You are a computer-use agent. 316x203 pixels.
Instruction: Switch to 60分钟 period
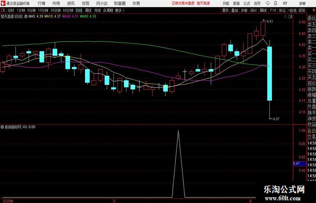pyautogui.click(x=68, y=10)
